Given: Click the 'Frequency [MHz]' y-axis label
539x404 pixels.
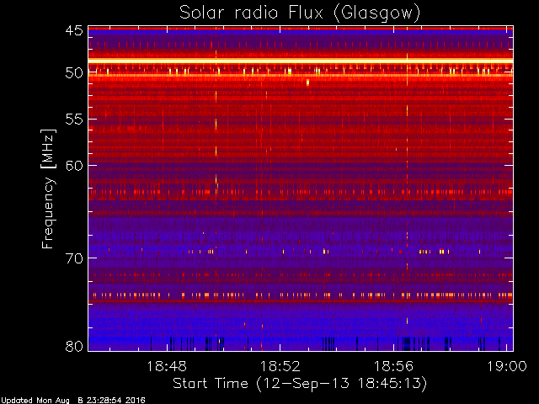Looking at the screenshot, I should [x=48, y=189].
